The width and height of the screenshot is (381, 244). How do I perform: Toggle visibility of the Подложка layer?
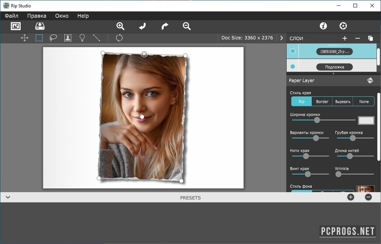tap(293, 67)
